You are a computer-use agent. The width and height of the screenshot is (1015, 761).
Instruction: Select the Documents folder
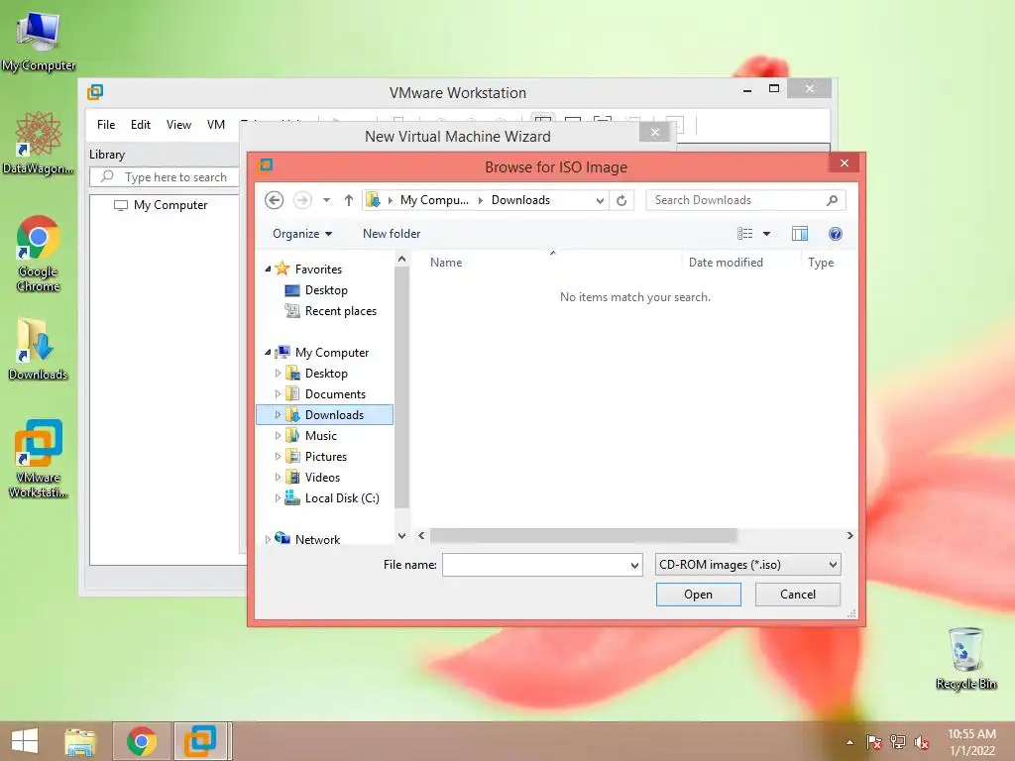(x=325, y=394)
